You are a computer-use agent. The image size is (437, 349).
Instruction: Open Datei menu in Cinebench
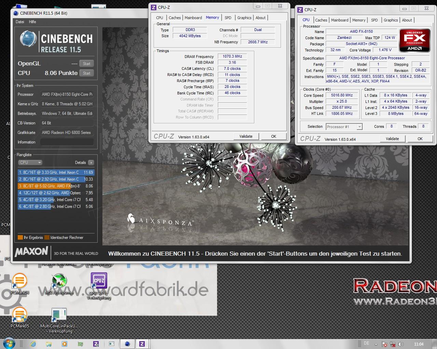pos(20,22)
